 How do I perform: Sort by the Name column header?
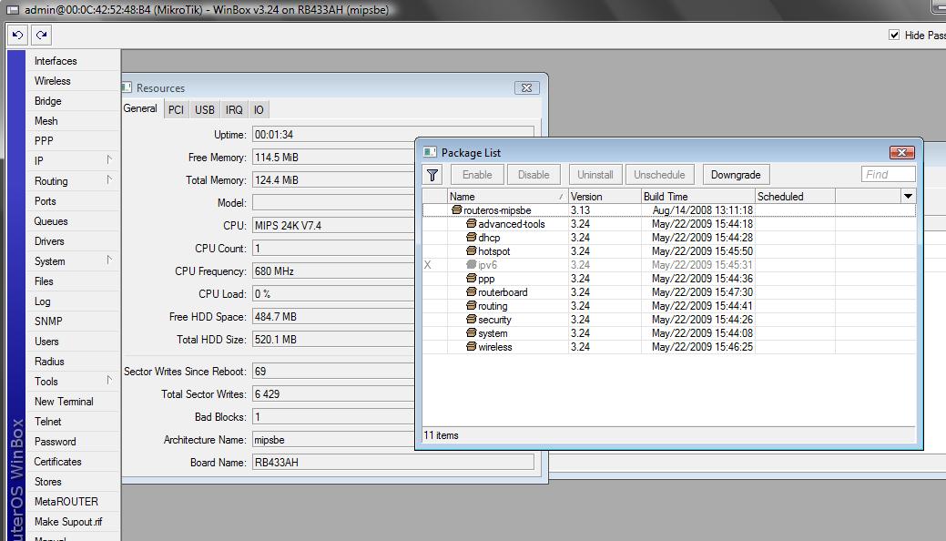(x=507, y=196)
